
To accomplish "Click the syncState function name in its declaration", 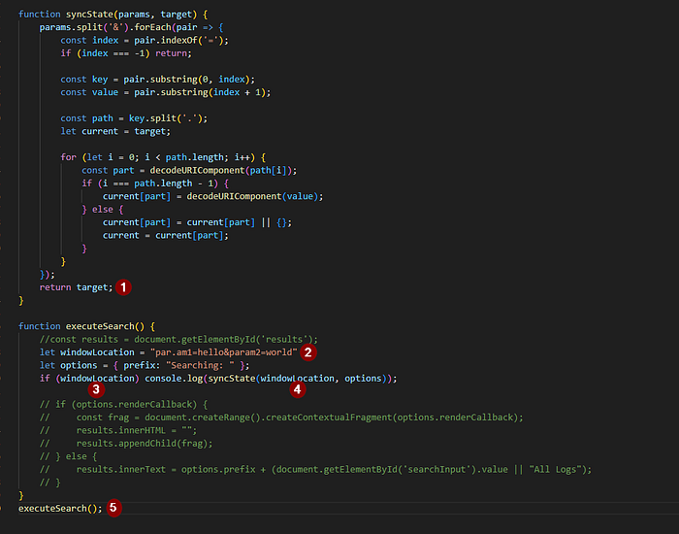I will click(89, 15).
